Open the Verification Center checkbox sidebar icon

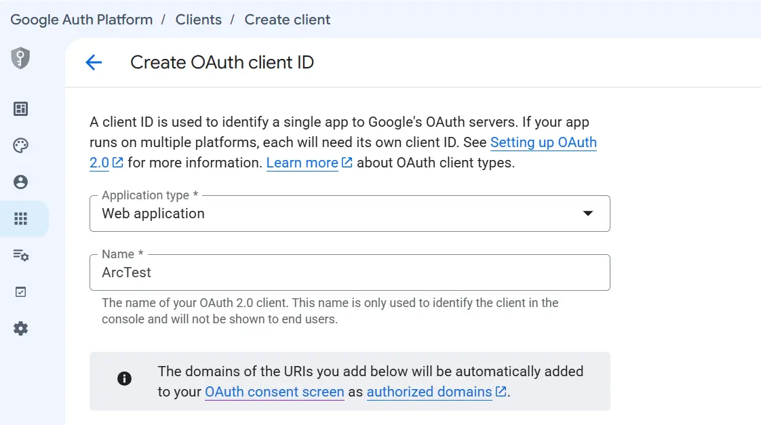pyautogui.click(x=20, y=292)
